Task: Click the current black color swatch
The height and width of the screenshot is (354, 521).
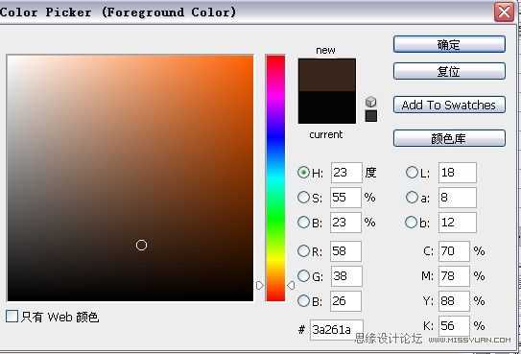Action: (327, 107)
